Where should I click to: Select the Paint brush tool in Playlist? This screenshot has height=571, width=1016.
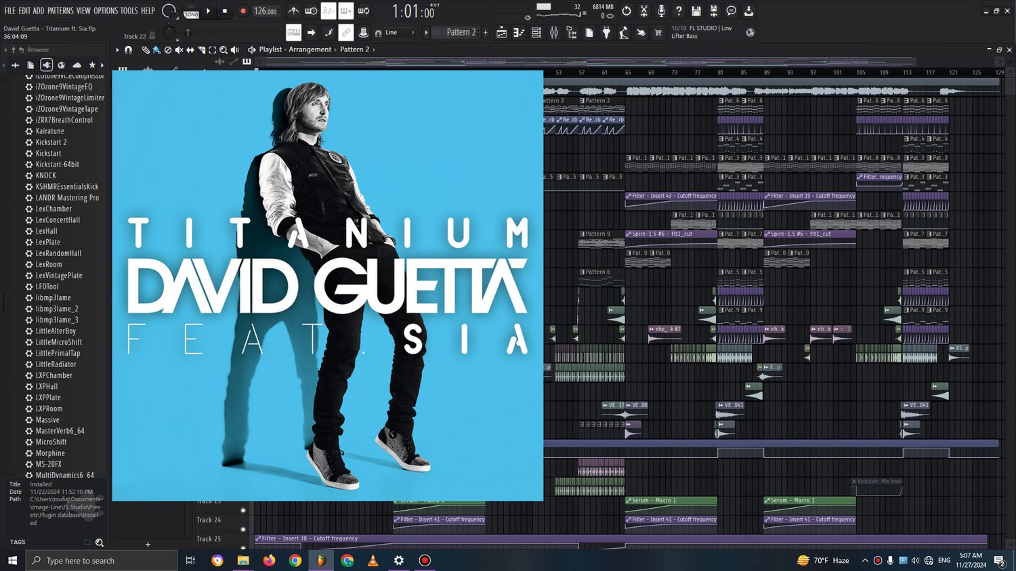pyautogui.click(x=156, y=49)
